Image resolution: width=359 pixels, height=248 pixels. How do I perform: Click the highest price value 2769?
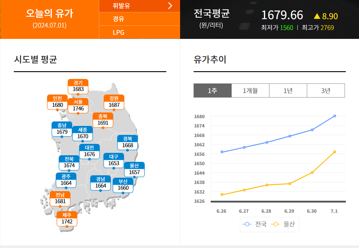[327, 28]
